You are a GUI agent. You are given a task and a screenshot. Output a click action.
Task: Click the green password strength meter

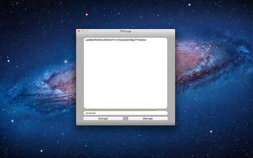coord(120,110)
